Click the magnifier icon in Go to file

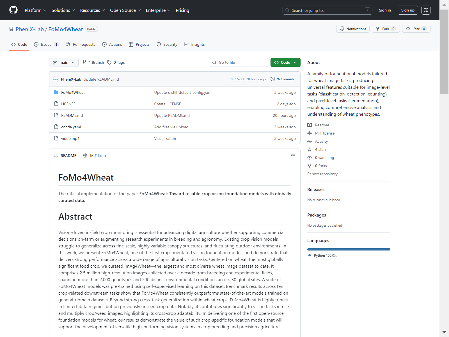click(214, 62)
